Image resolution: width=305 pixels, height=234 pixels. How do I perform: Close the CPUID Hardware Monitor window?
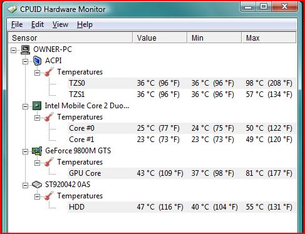pos(284,7)
